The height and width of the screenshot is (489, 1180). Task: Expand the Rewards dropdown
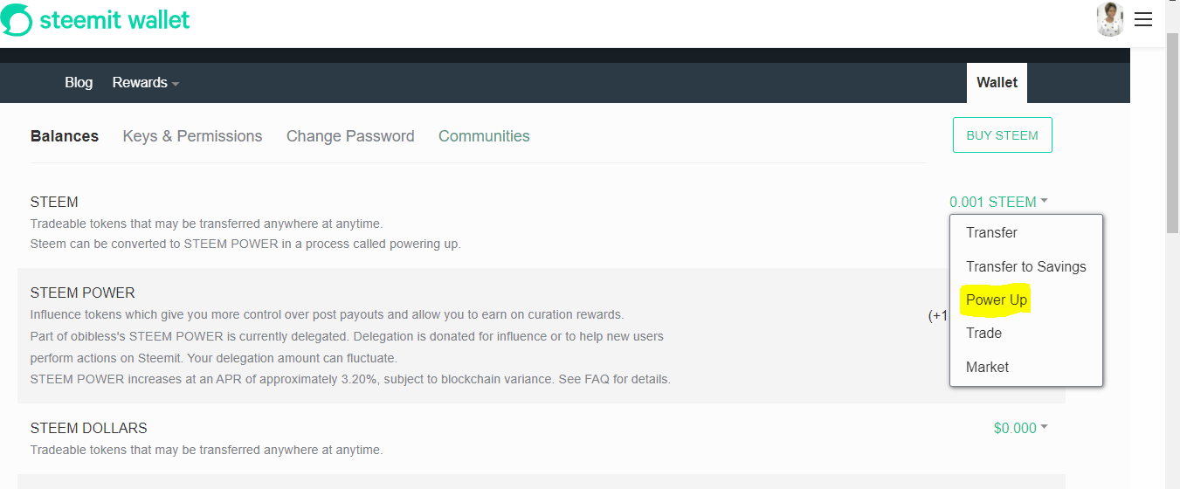click(x=146, y=83)
